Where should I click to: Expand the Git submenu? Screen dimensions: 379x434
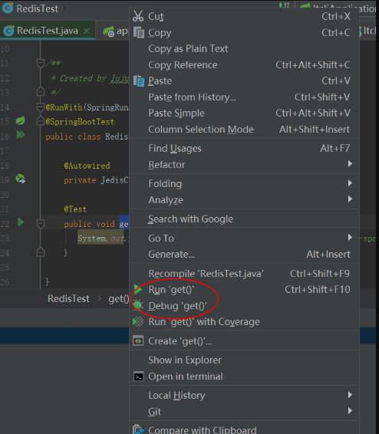pos(244,411)
